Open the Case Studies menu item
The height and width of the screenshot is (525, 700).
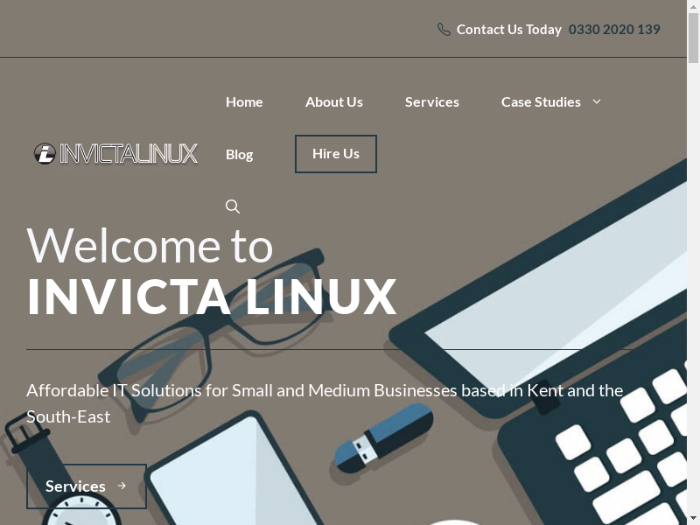click(x=541, y=101)
